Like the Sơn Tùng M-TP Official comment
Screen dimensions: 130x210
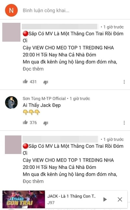coord(25,122)
